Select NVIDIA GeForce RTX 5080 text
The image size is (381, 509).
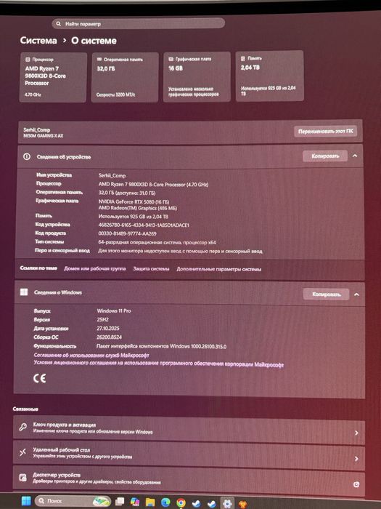click(x=134, y=201)
